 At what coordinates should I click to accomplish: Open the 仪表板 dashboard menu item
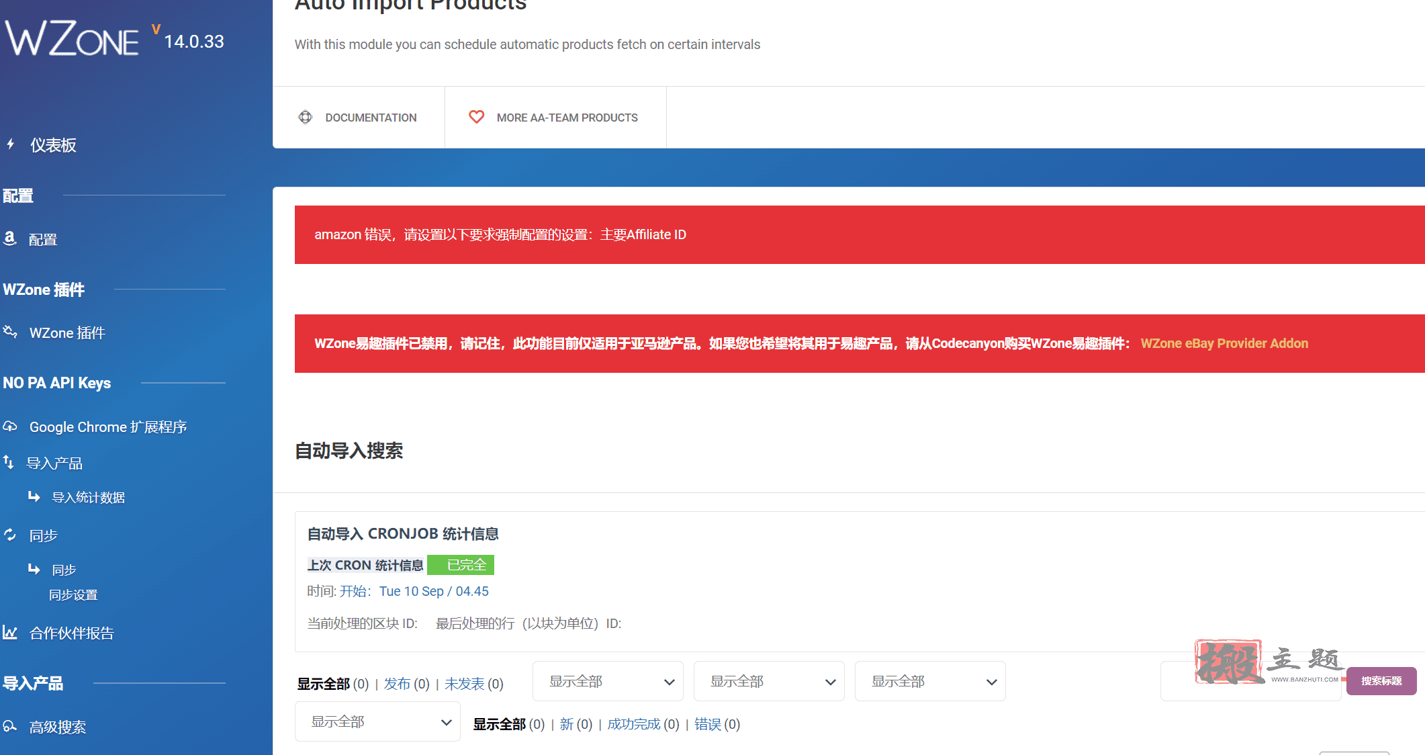pos(53,145)
